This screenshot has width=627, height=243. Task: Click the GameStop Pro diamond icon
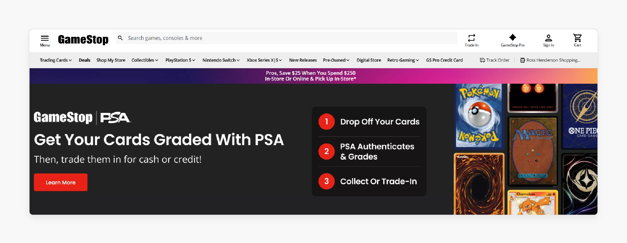(x=513, y=37)
